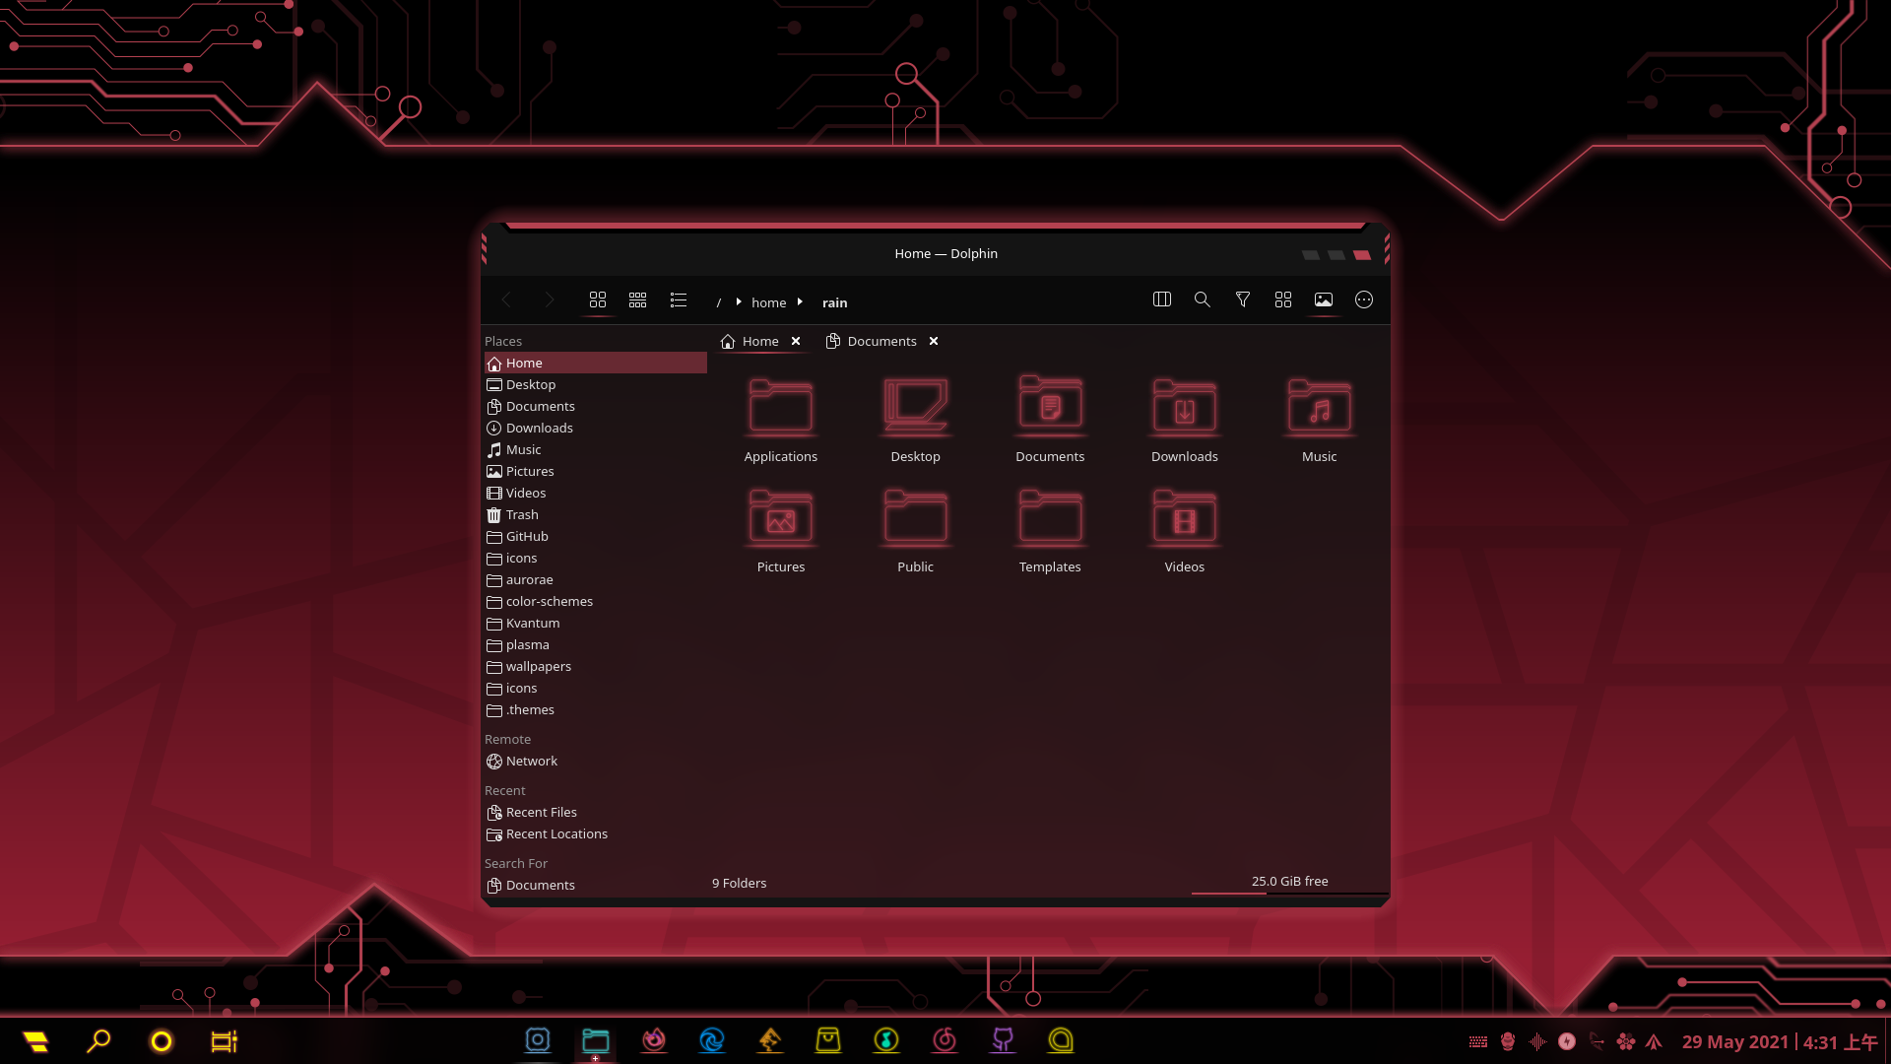Select the Public folder icon
Image resolution: width=1891 pixels, height=1064 pixels.
(x=916, y=517)
